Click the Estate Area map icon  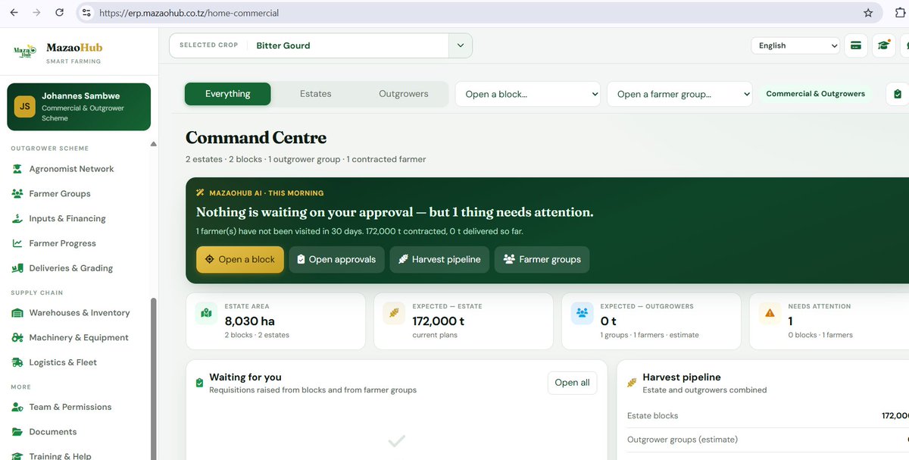[x=206, y=312]
